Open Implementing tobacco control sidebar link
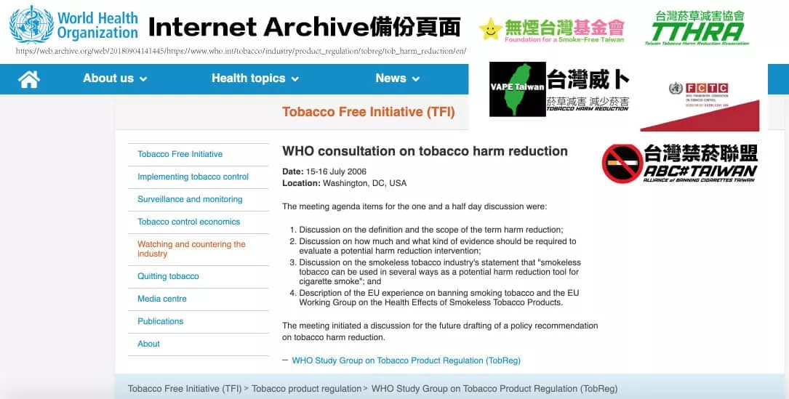The height and width of the screenshot is (399, 789). pyautogui.click(x=193, y=177)
